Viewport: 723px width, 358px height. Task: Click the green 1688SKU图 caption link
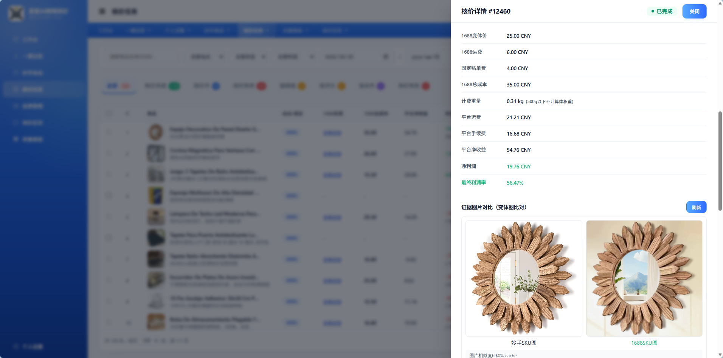(644, 343)
